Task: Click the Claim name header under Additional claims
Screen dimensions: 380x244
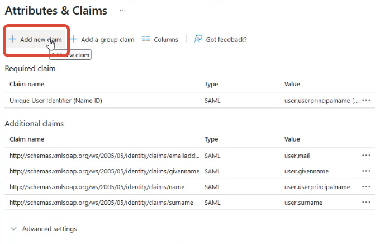Action: coord(27,139)
